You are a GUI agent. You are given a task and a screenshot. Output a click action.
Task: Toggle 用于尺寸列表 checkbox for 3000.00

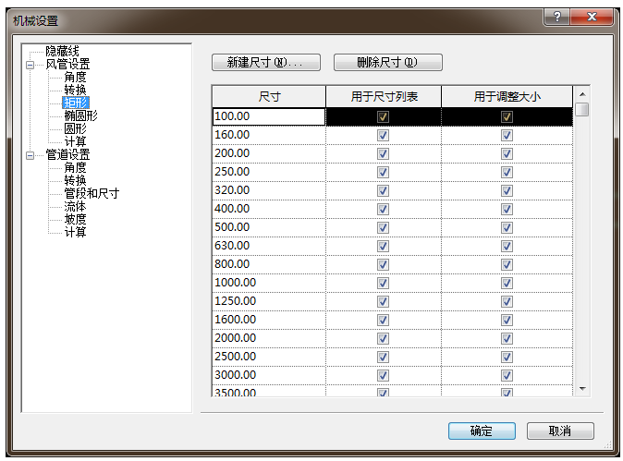(383, 375)
